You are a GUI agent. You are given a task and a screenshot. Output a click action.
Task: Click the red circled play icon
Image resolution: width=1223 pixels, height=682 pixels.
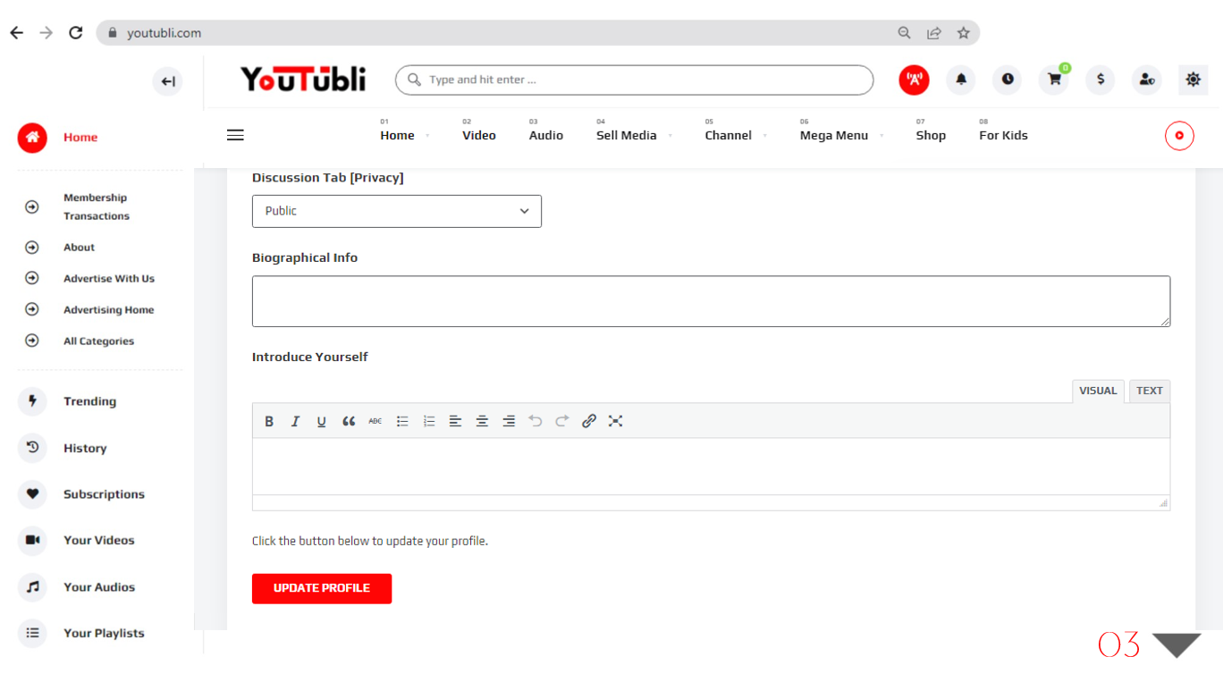(1179, 136)
